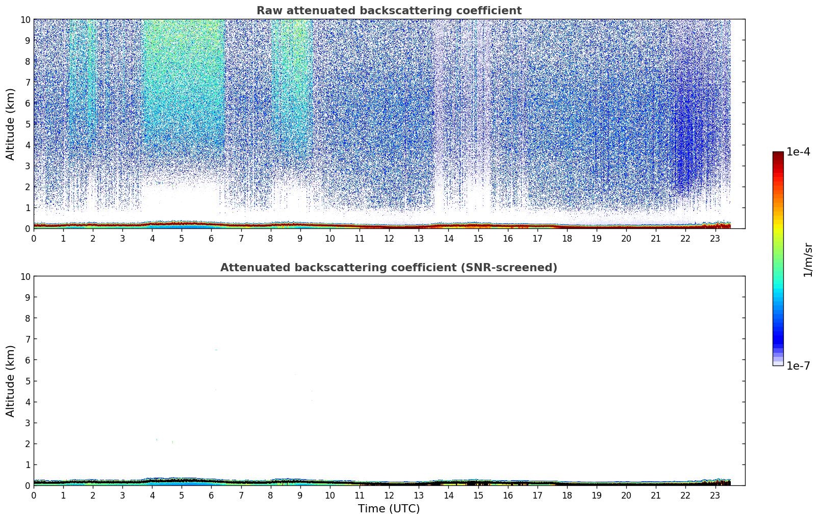Click the 'Raw attenuated backscattering coefficient' title
The width and height of the screenshot is (819, 520).
[x=389, y=11]
